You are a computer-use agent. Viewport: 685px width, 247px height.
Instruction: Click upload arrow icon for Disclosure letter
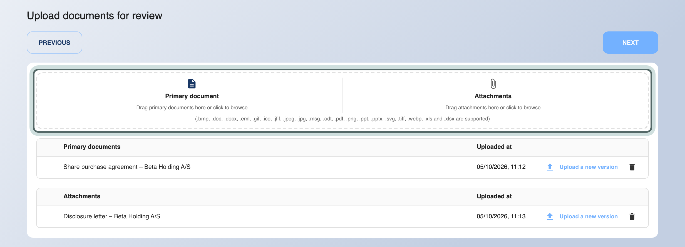550,216
